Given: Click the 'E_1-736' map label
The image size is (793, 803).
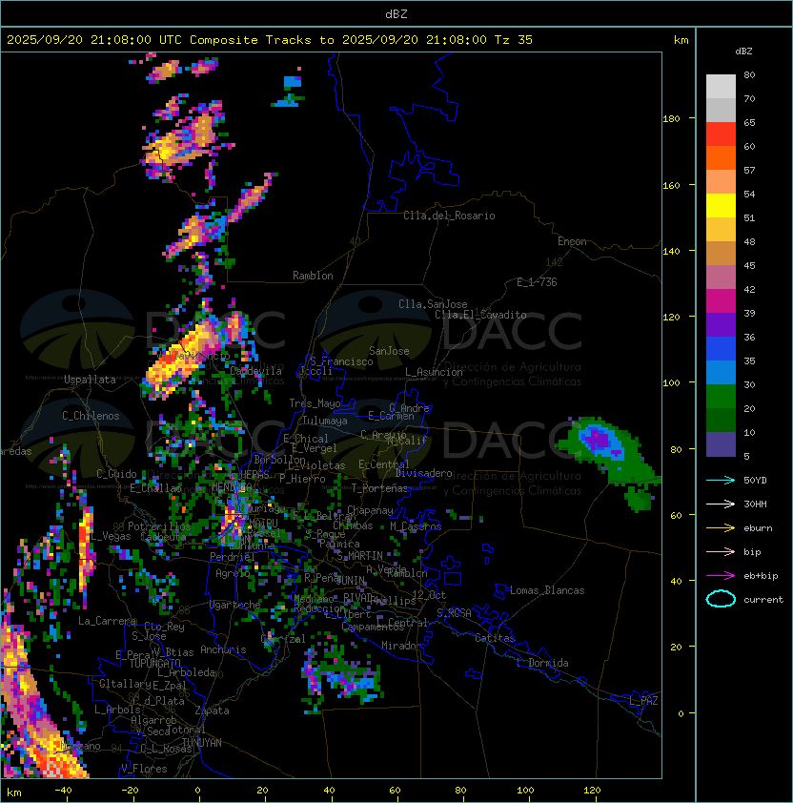Looking at the screenshot, I should pyautogui.click(x=537, y=282).
